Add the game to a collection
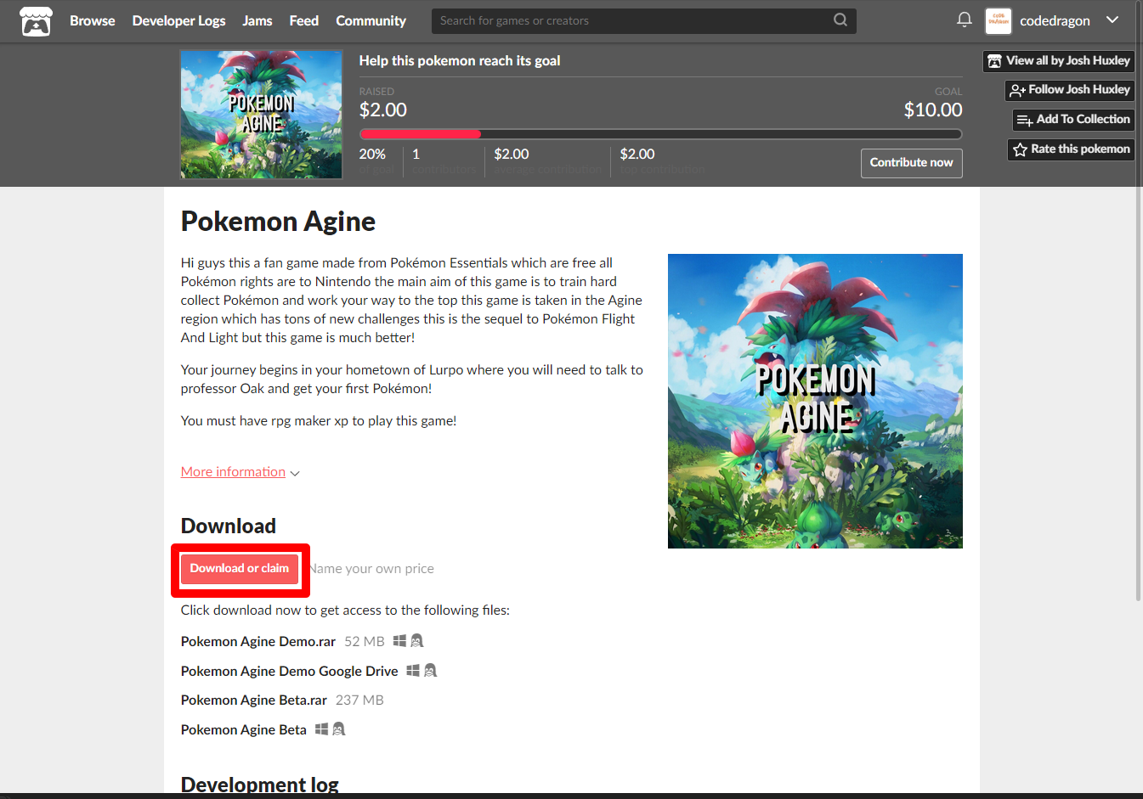This screenshot has height=799, width=1143. (x=1073, y=120)
